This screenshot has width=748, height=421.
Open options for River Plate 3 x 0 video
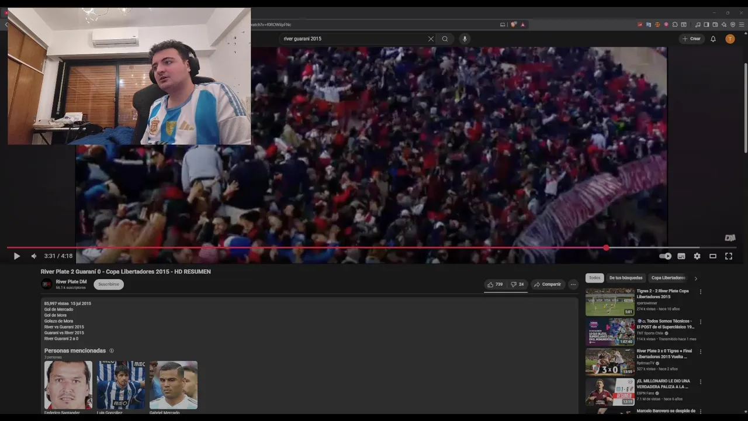[x=701, y=351]
